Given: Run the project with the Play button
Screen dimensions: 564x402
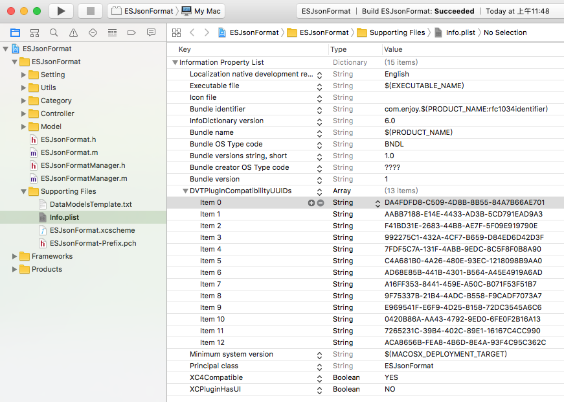Looking at the screenshot, I should point(61,11).
